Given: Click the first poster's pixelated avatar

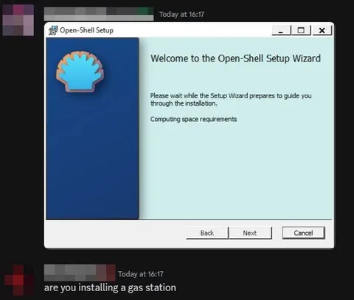Looking at the screenshot, I should click(x=18, y=20).
